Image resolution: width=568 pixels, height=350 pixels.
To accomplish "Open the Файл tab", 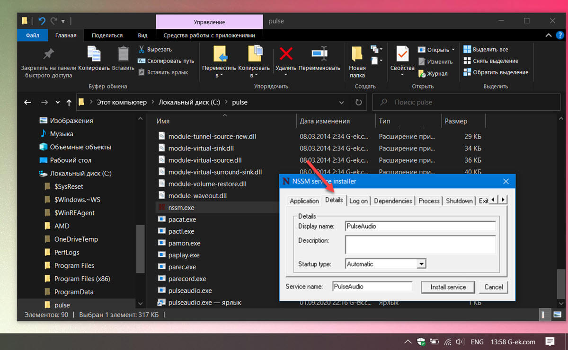I will (x=33, y=35).
